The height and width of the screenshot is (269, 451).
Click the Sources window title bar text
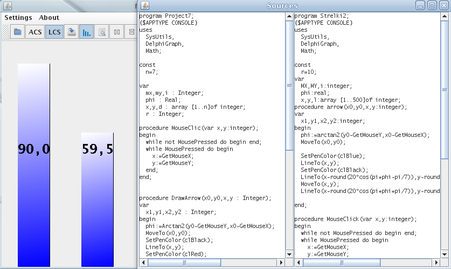(282, 6)
